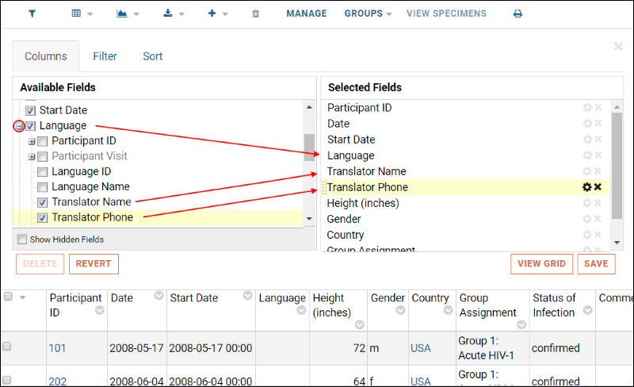
Task: Uncheck the Start Date checkbox
Action: pyautogui.click(x=30, y=110)
